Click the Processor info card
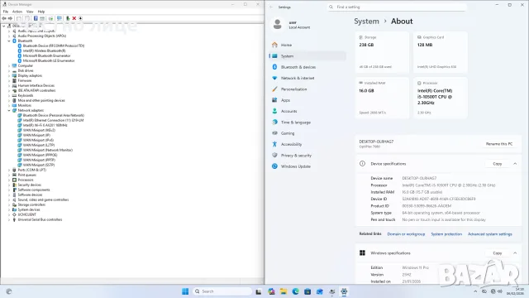Viewport: 529px width, 298px height. tap(441, 98)
